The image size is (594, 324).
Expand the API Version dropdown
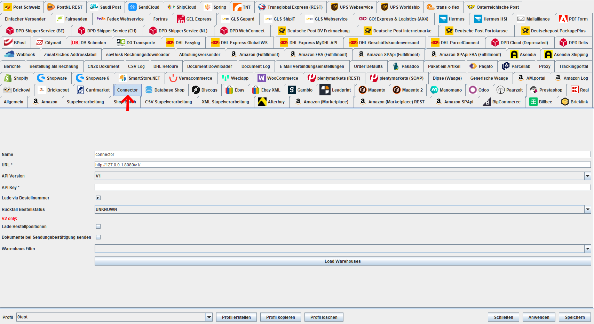(x=588, y=176)
